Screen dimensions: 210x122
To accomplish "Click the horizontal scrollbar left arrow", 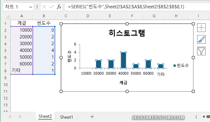I will pos(204,117).
